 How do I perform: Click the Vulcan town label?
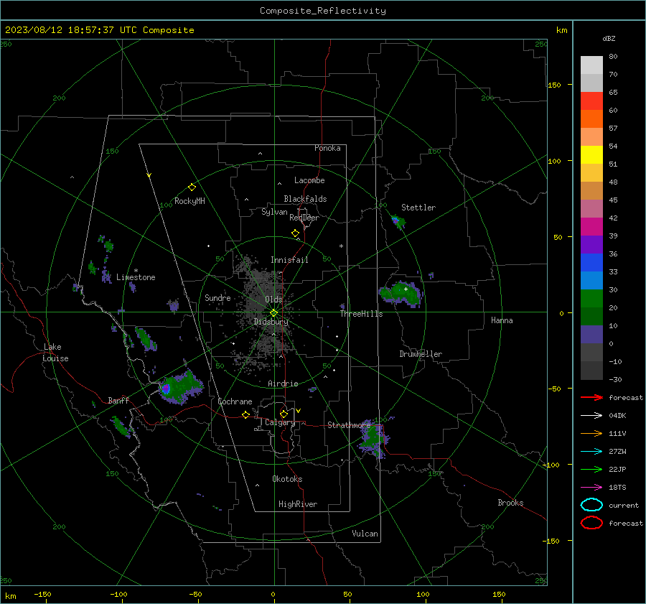[365, 534]
